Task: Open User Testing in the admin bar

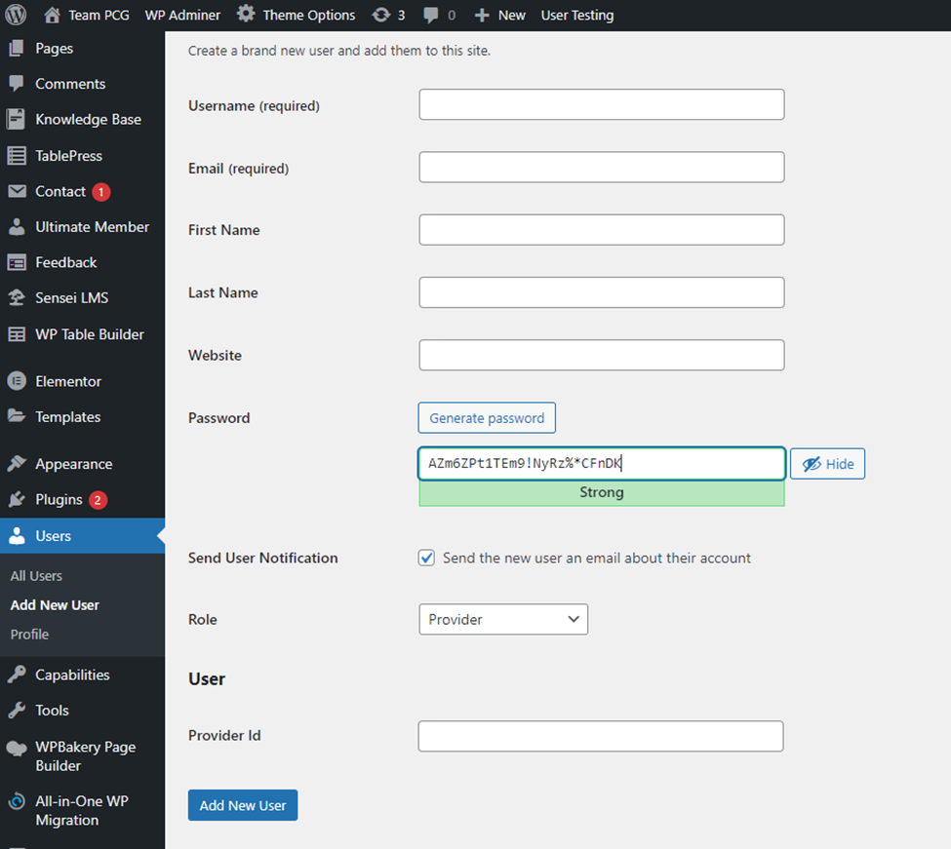Action: click(577, 15)
